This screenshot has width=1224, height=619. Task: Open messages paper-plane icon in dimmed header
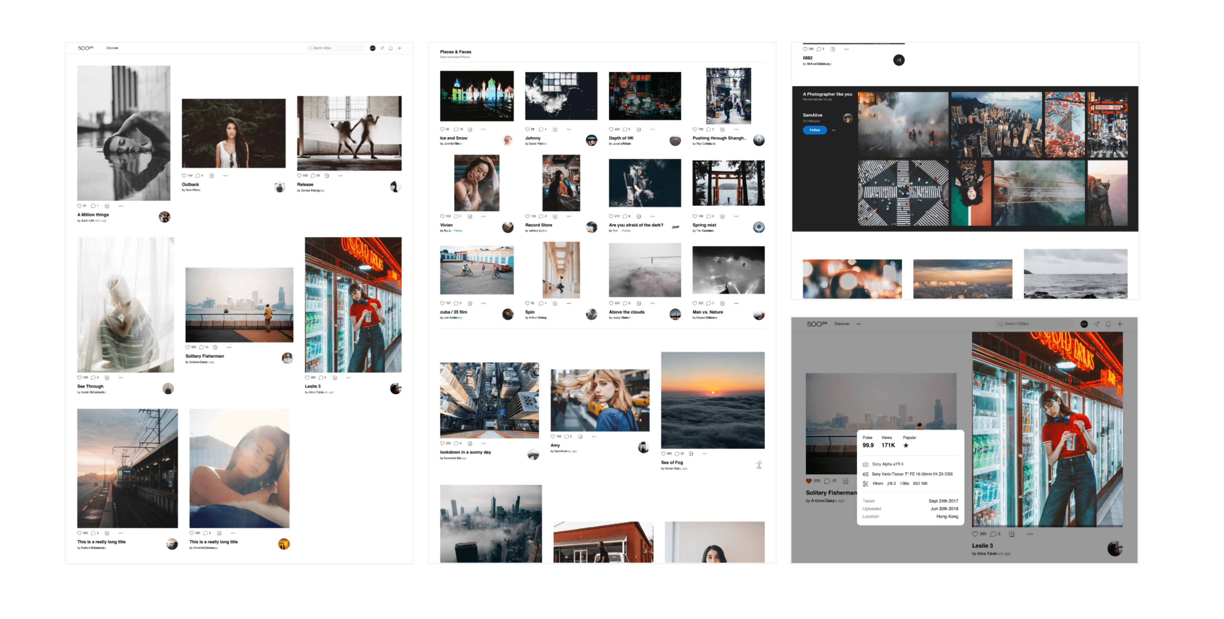click(x=1096, y=324)
